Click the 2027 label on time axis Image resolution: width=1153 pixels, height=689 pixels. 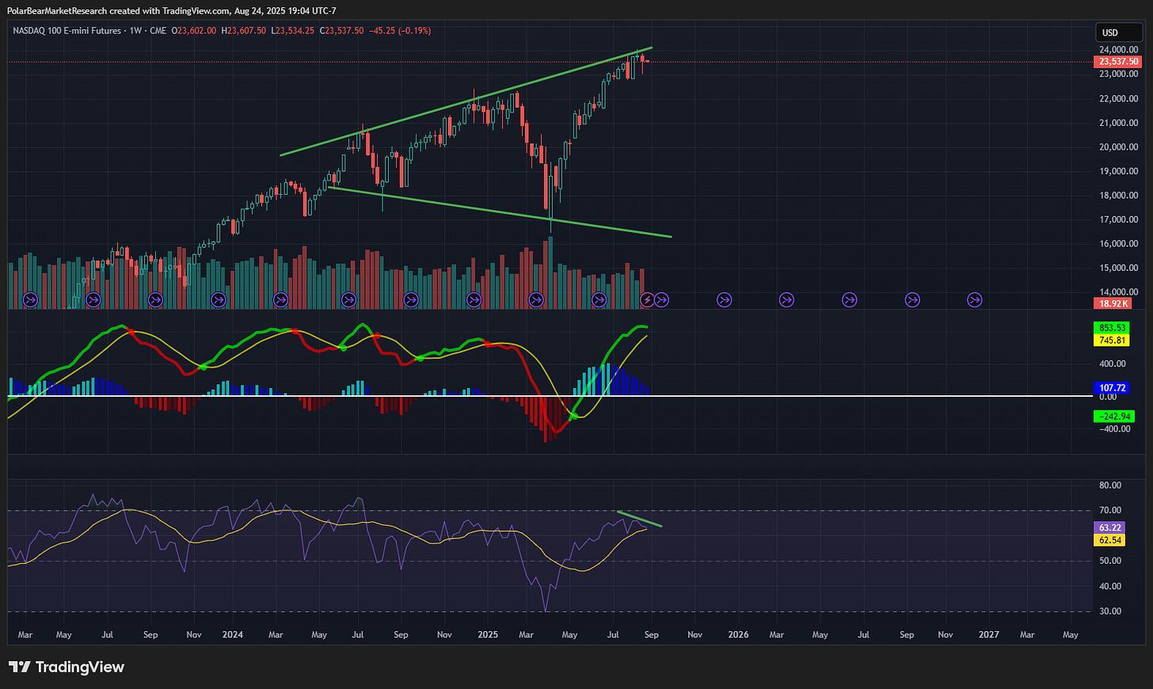[x=989, y=634]
